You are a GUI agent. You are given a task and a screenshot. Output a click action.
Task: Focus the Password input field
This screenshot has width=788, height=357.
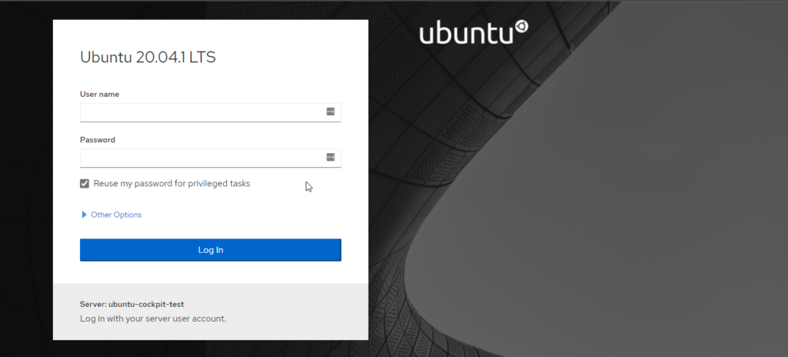(x=200, y=158)
